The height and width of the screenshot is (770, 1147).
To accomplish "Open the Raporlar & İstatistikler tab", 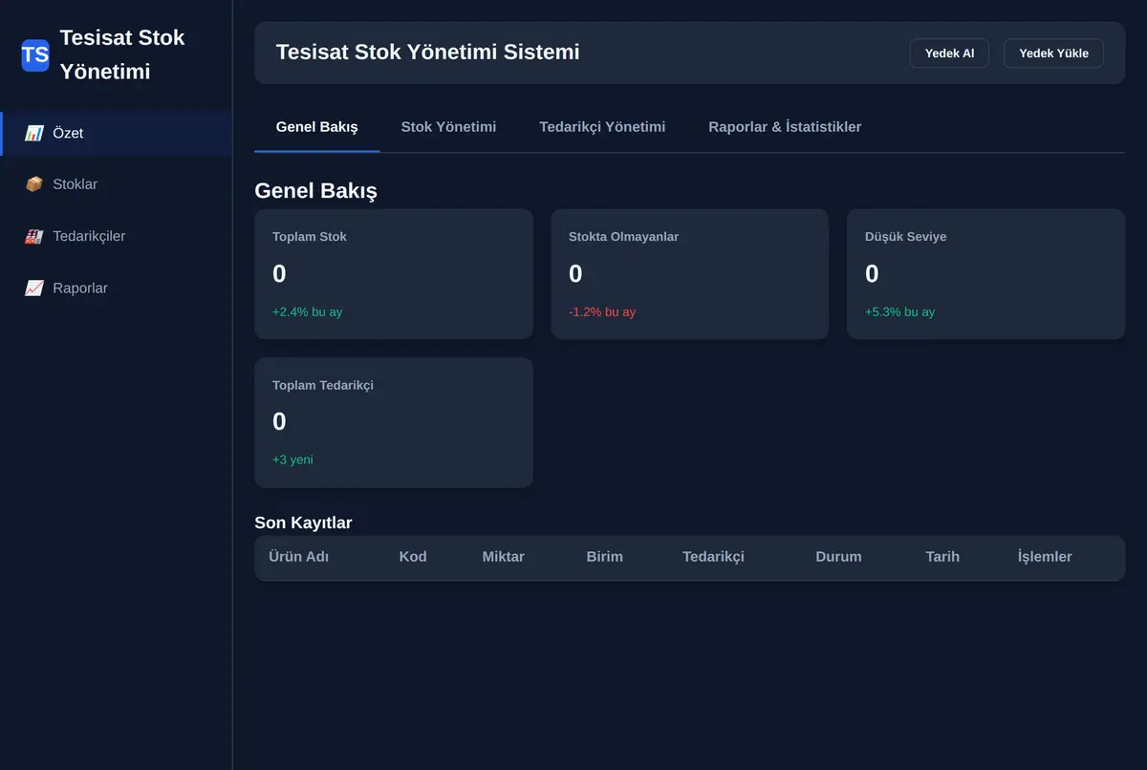I will (x=785, y=127).
